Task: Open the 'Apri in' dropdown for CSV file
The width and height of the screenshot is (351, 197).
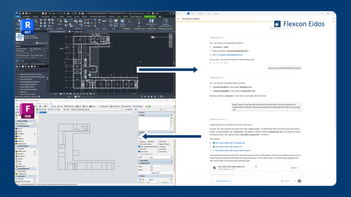Action: (295, 168)
